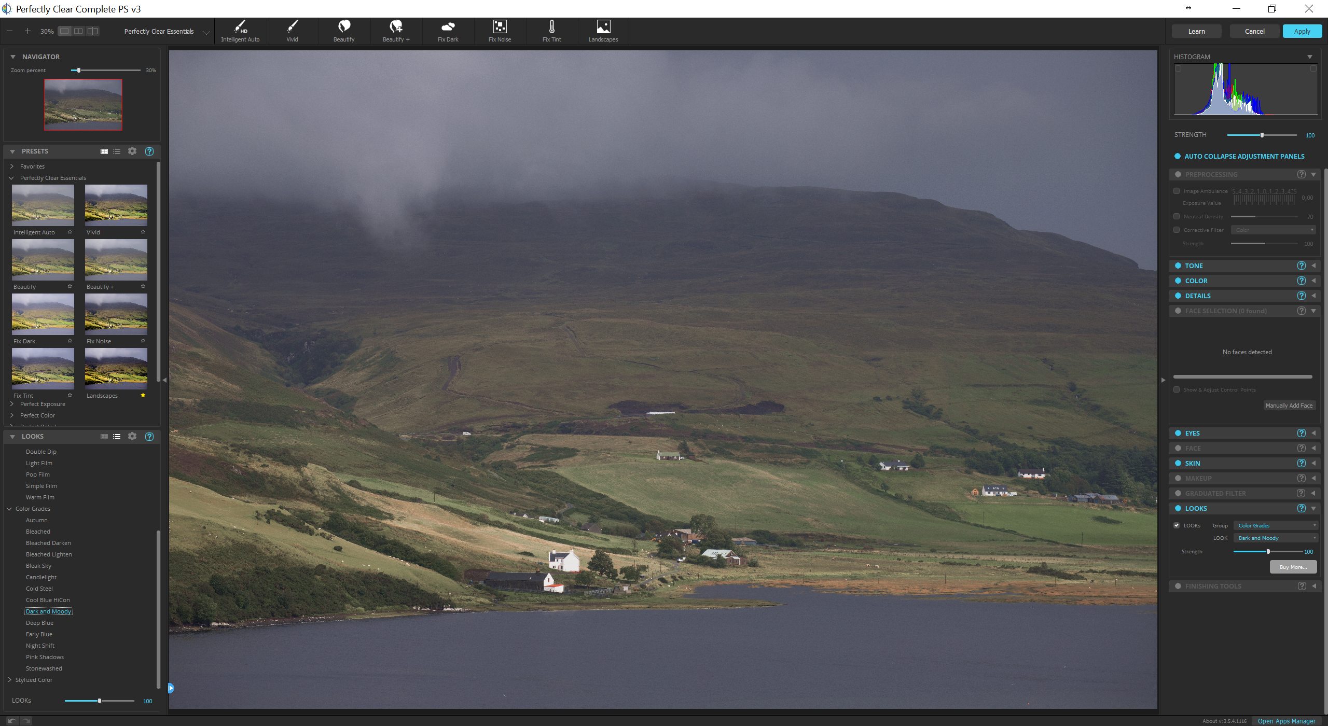The height and width of the screenshot is (726, 1328).
Task: Open help for the TONE panel
Action: 1301,266
